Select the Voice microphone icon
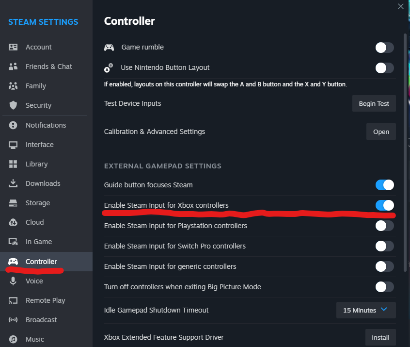Screen dimensions: 410x347 [x=13, y=281]
